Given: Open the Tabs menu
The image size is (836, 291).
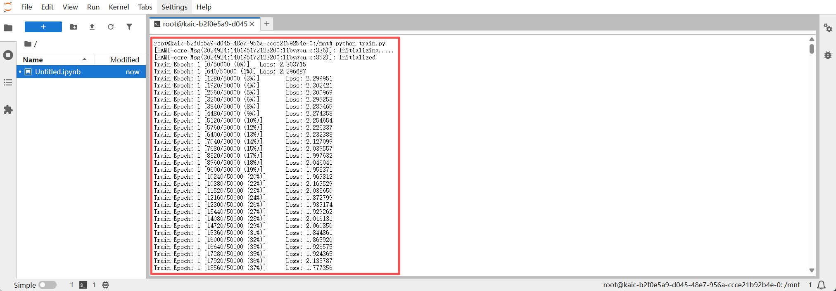Looking at the screenshot, I should [x=145, y=7].
